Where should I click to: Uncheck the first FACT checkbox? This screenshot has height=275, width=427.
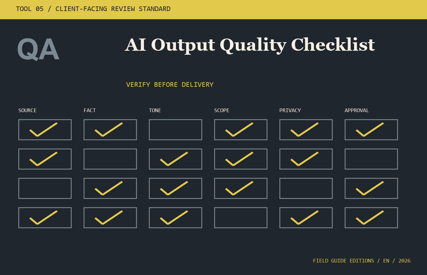(110, 130)
